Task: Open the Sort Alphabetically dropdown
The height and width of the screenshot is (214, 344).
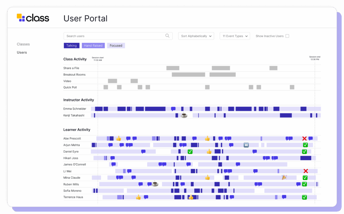Action: (x=196, y=36)
